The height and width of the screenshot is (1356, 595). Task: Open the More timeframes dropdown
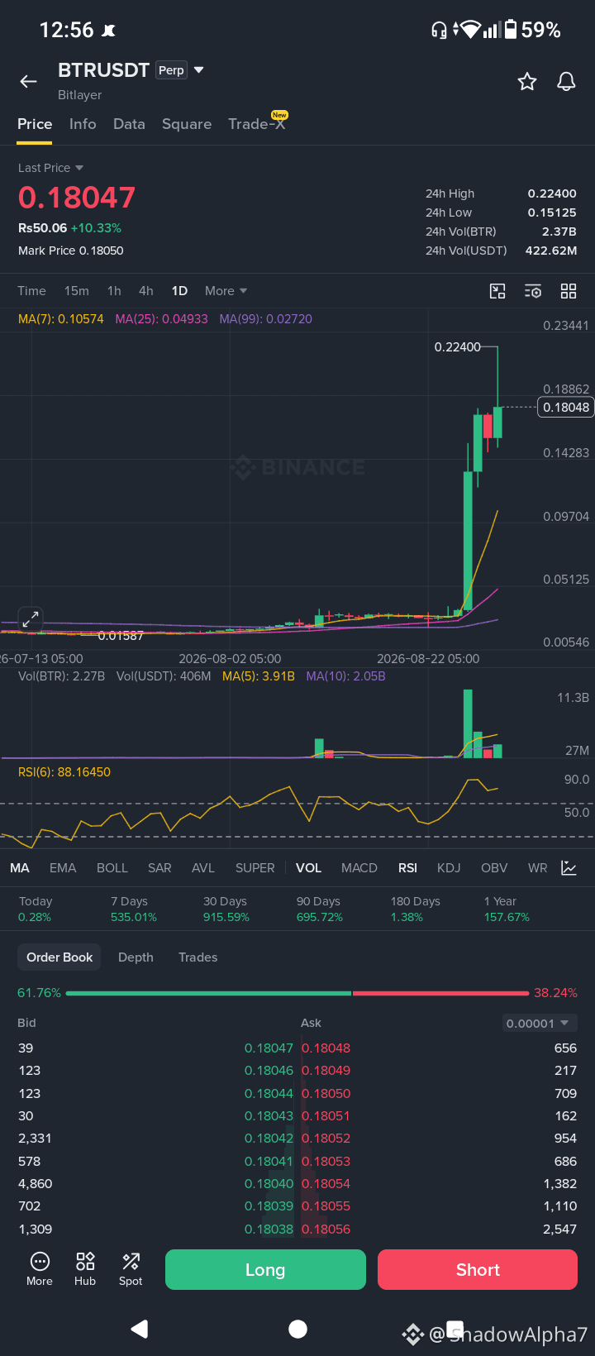coord(226,291)
